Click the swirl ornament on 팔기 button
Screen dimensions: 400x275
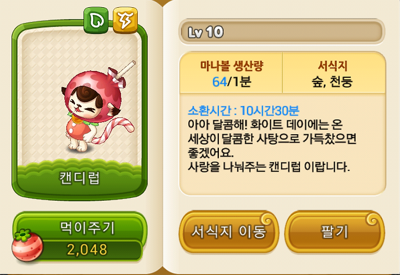pos(373,219)
